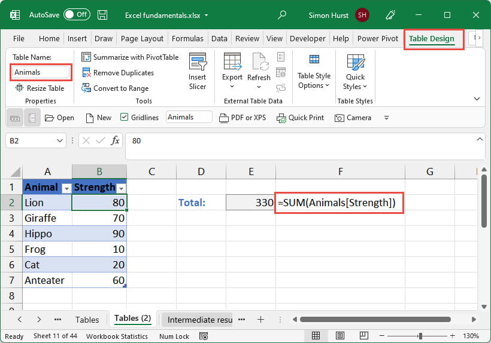Select the Tables sheet tab
This screenshot has width=491, height=343.
pyautogui.click(x=87, y=320)
